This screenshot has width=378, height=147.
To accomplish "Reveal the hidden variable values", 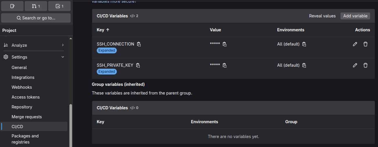I will pos(322,16).
